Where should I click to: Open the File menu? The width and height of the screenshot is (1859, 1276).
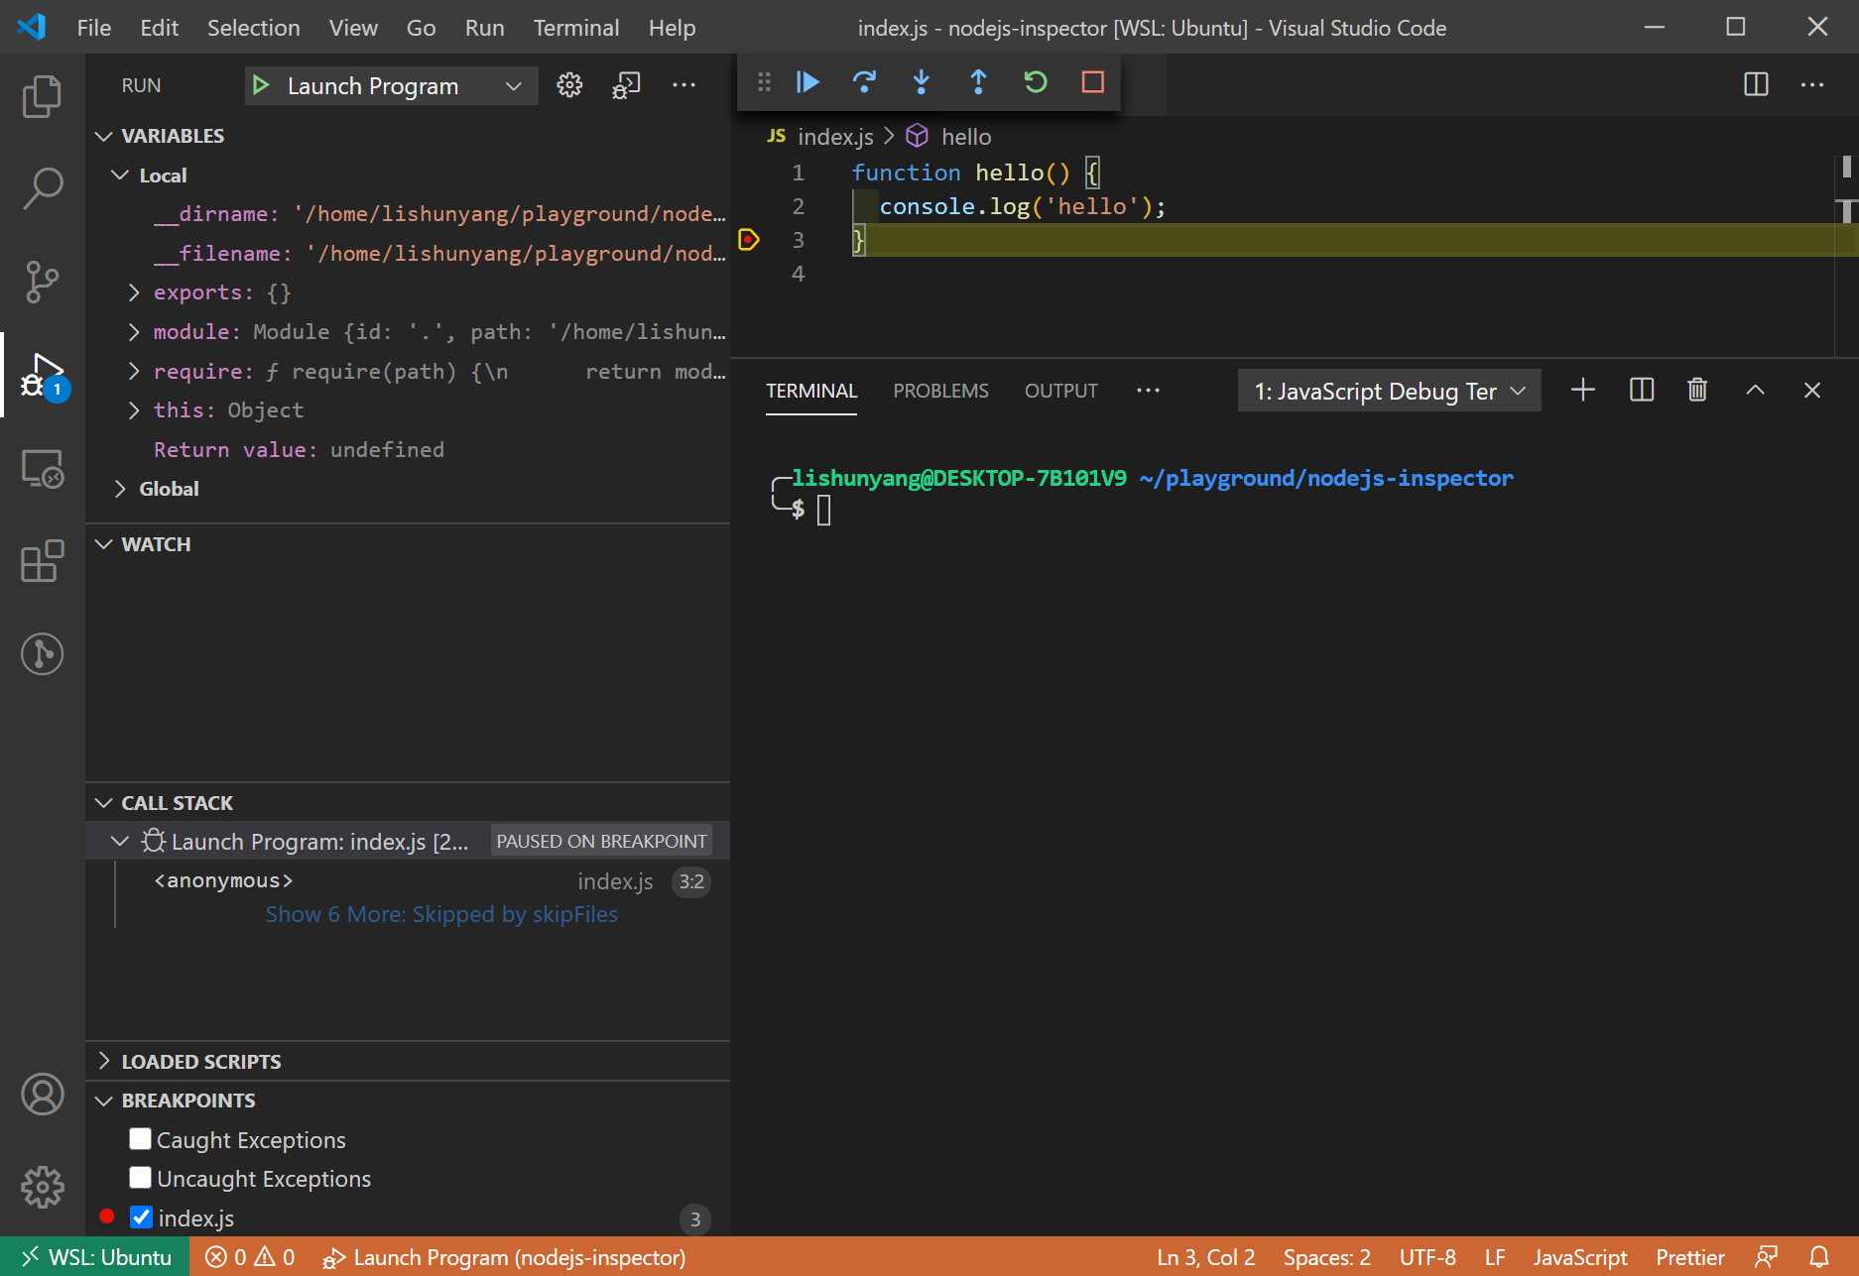(94, 28)
